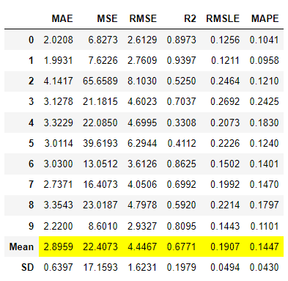Click R2 value 0.8973

(181, 40)
